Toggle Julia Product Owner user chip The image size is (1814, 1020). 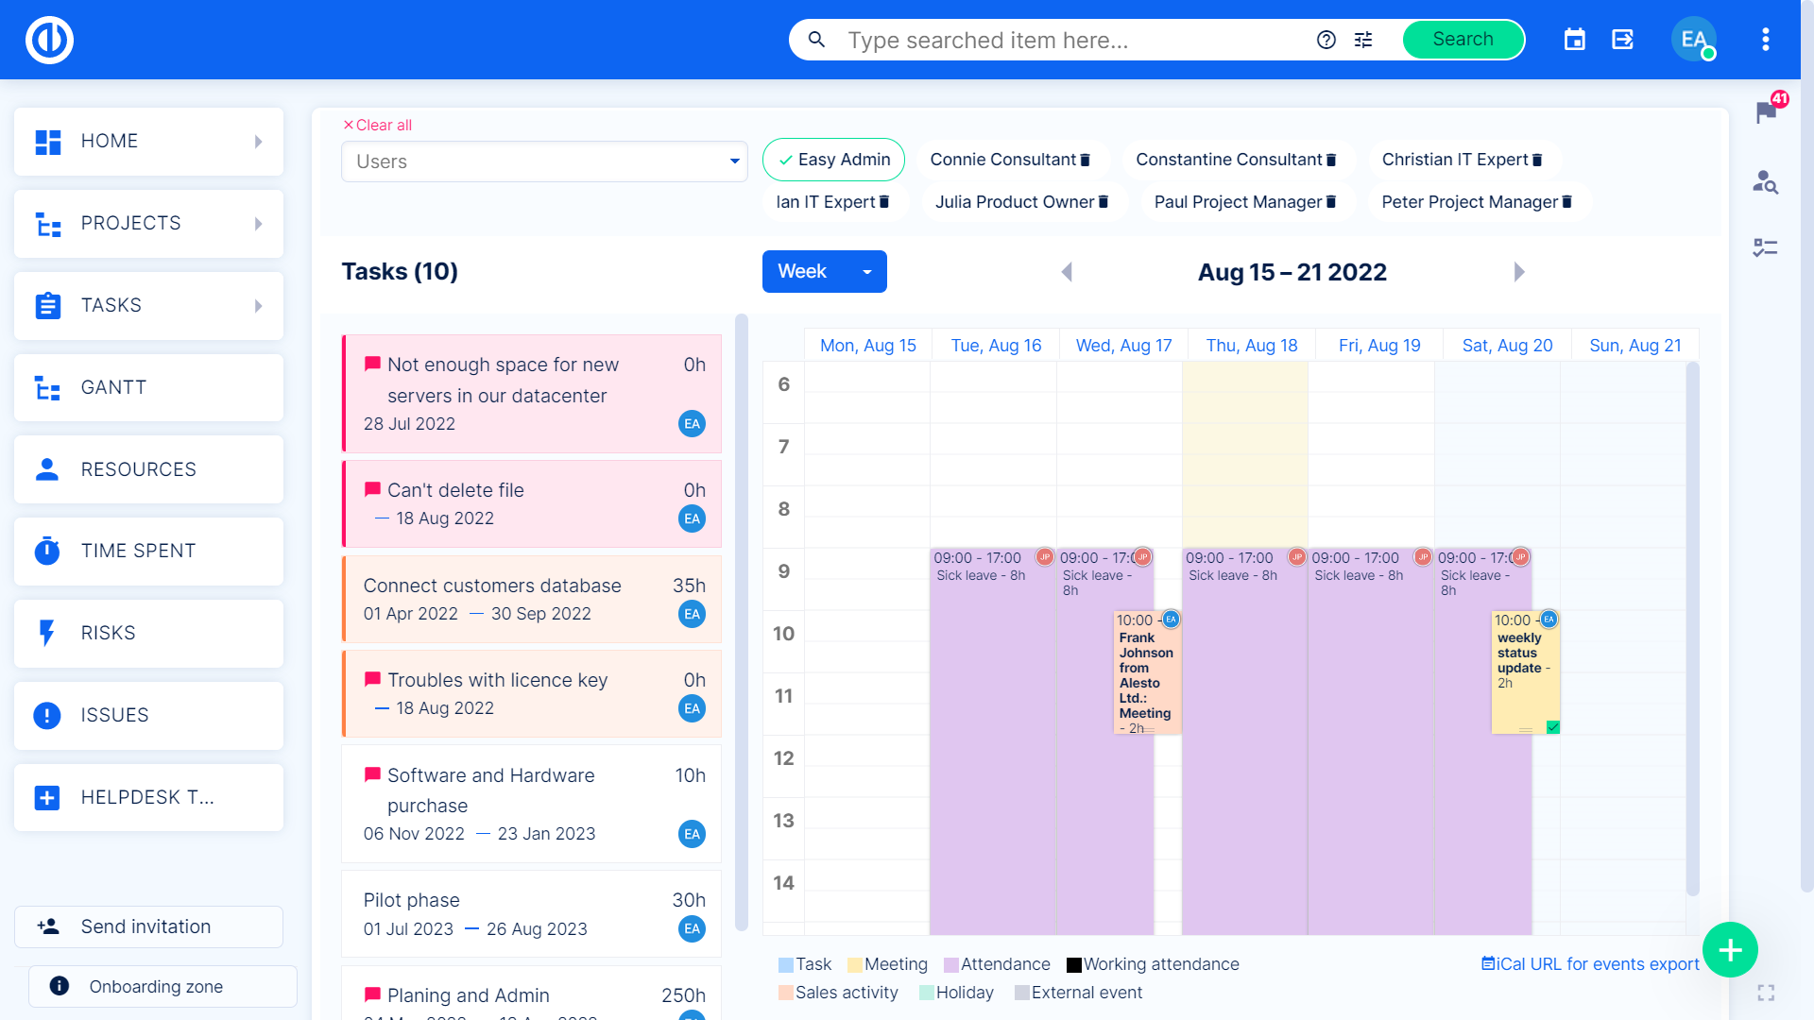pos(1014,202)
